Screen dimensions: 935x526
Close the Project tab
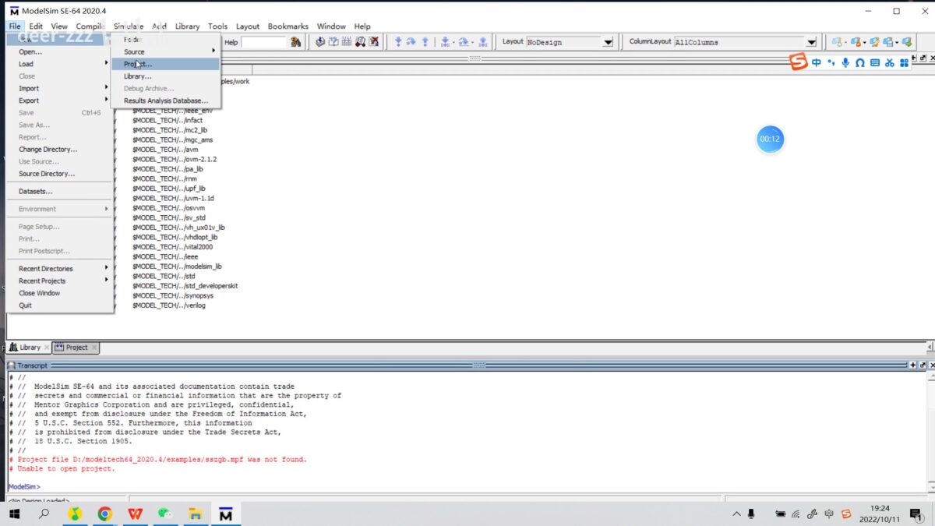[94, 348]
